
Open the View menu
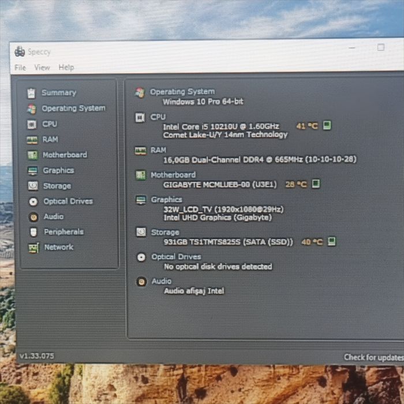pos(42,68)
